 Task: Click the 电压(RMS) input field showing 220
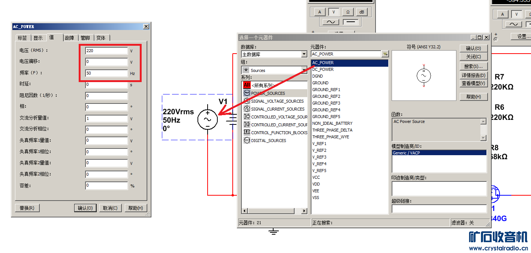pos(106,51)
